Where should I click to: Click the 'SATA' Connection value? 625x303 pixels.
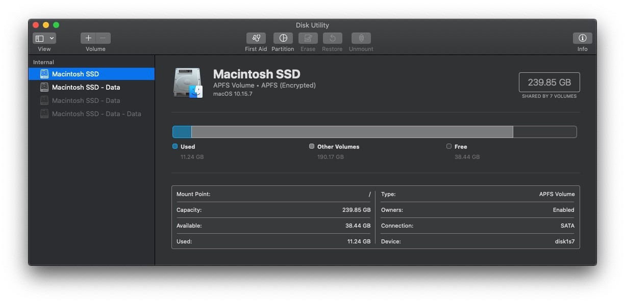[567, 226]
